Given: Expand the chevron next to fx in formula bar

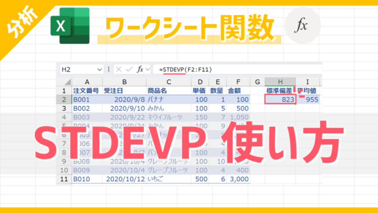Looking at the screenshot, I should (x=148, y=70).
